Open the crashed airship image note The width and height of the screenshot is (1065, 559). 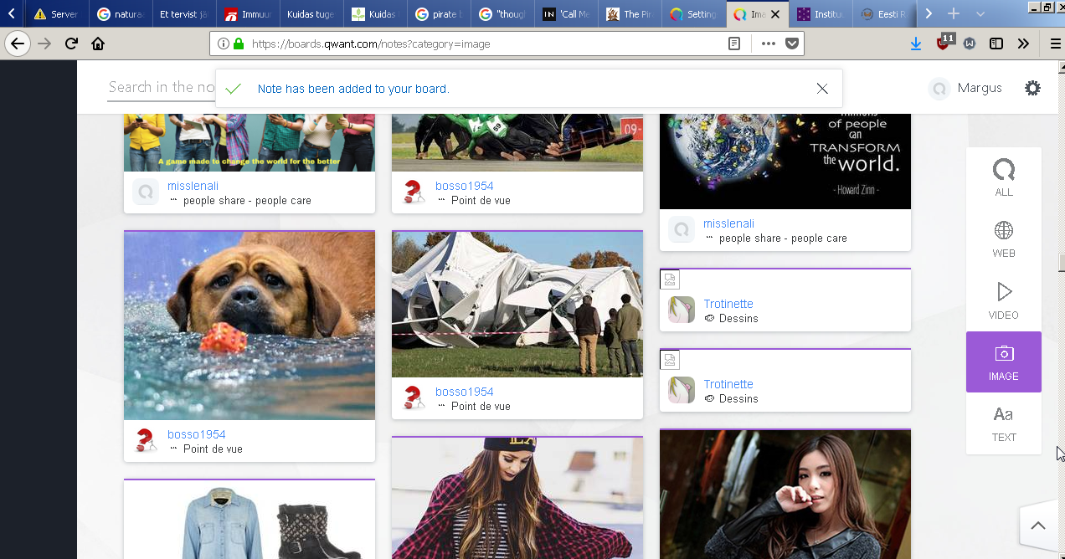(517, 305)
